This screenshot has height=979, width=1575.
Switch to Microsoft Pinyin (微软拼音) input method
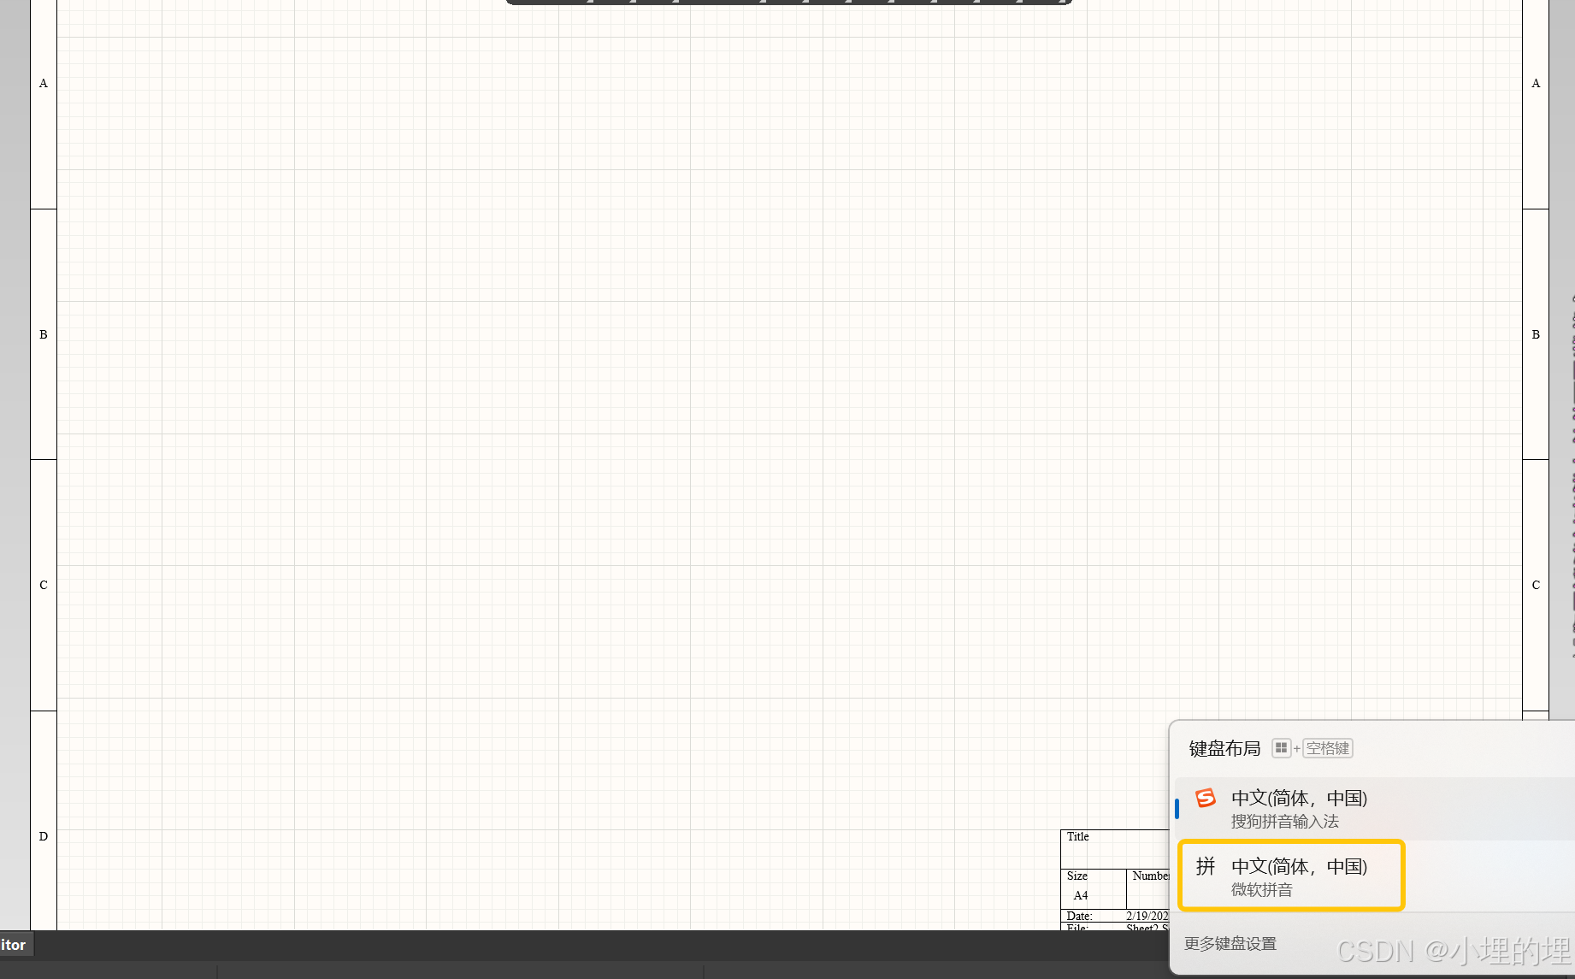click(1291, 876)
